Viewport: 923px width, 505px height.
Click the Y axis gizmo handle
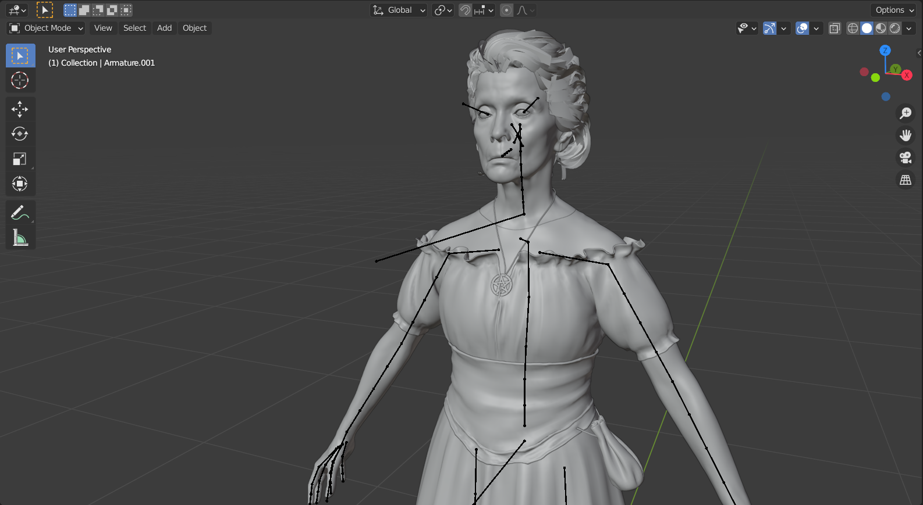tap(896, 69)
